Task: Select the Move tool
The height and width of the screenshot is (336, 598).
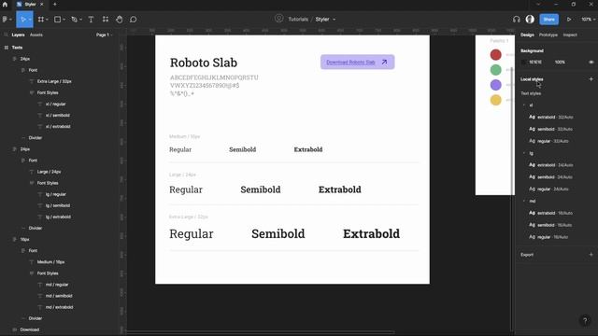Action: tap(22, 19)
